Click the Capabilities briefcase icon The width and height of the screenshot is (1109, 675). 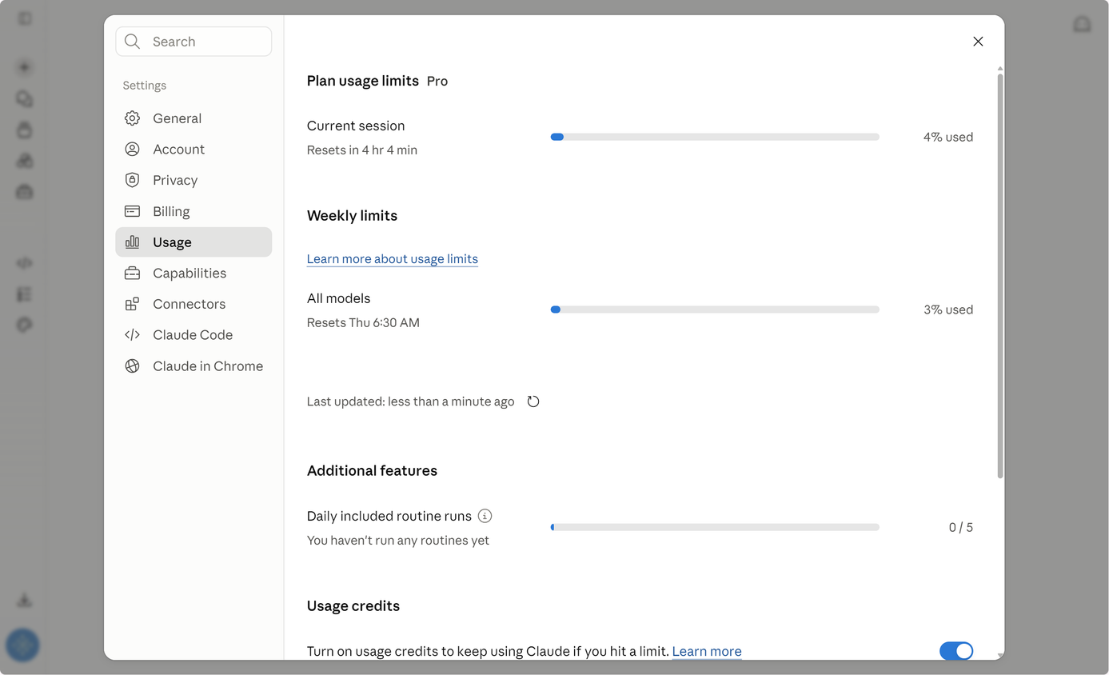[x=133, y=274]
